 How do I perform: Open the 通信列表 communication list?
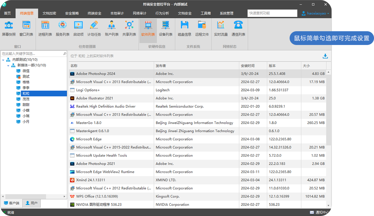pyautogui.click(x=238, y=29)
